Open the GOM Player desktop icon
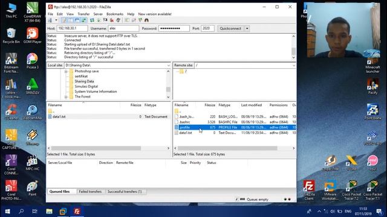This screenshot has height=217, width=387. [x=32, y=36]
